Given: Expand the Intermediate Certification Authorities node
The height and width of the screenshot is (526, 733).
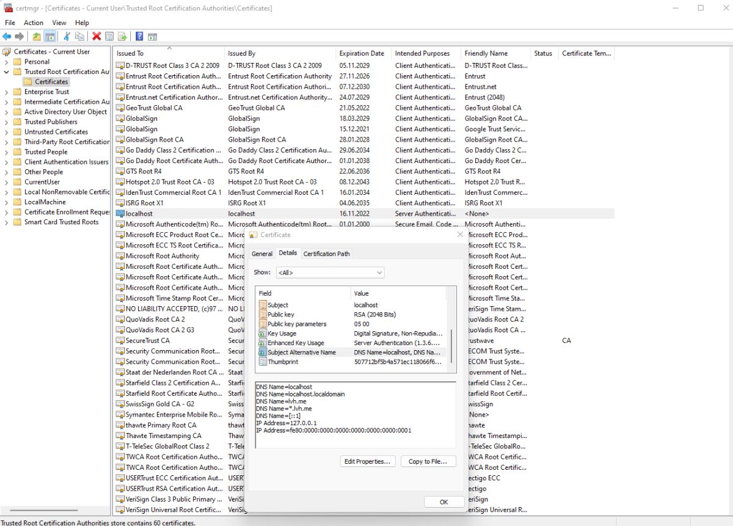Looking at the screenshot, I should (6, 102).
